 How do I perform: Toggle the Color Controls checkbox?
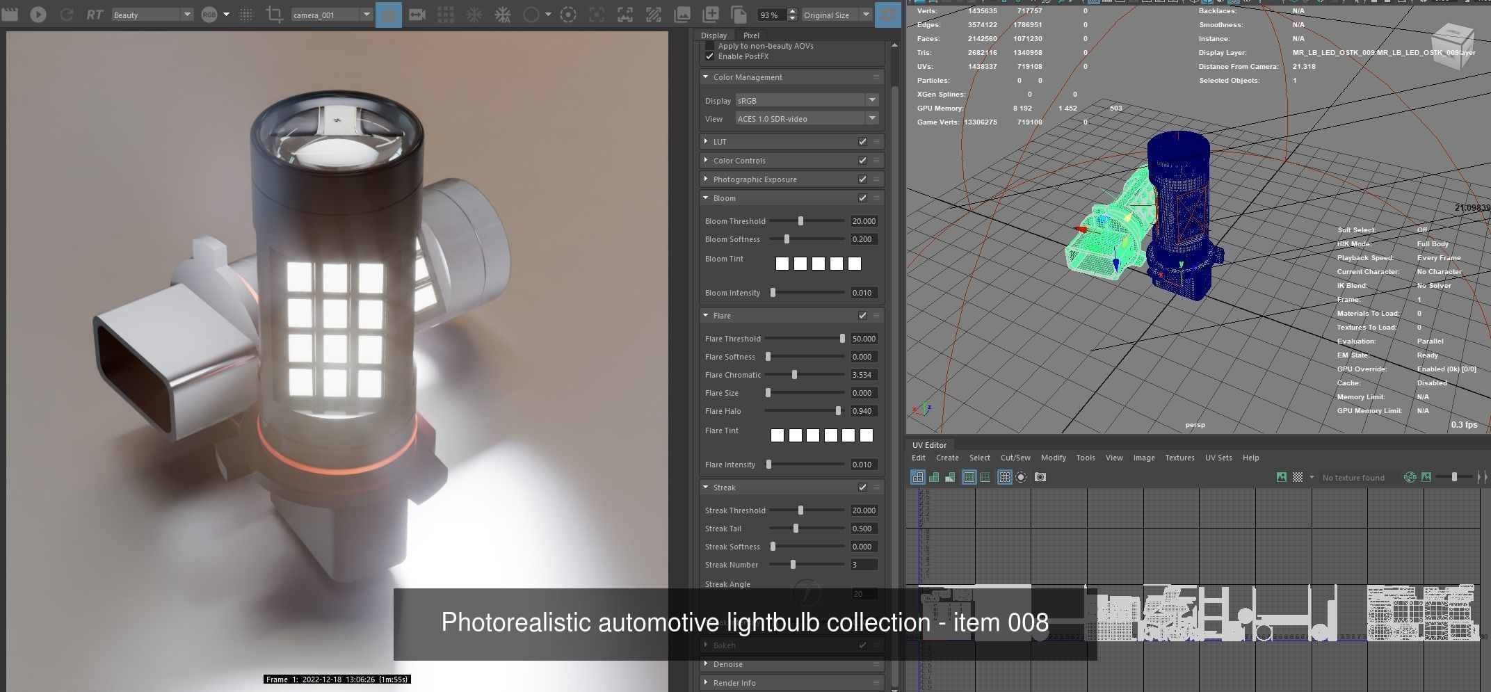(862, 160)
